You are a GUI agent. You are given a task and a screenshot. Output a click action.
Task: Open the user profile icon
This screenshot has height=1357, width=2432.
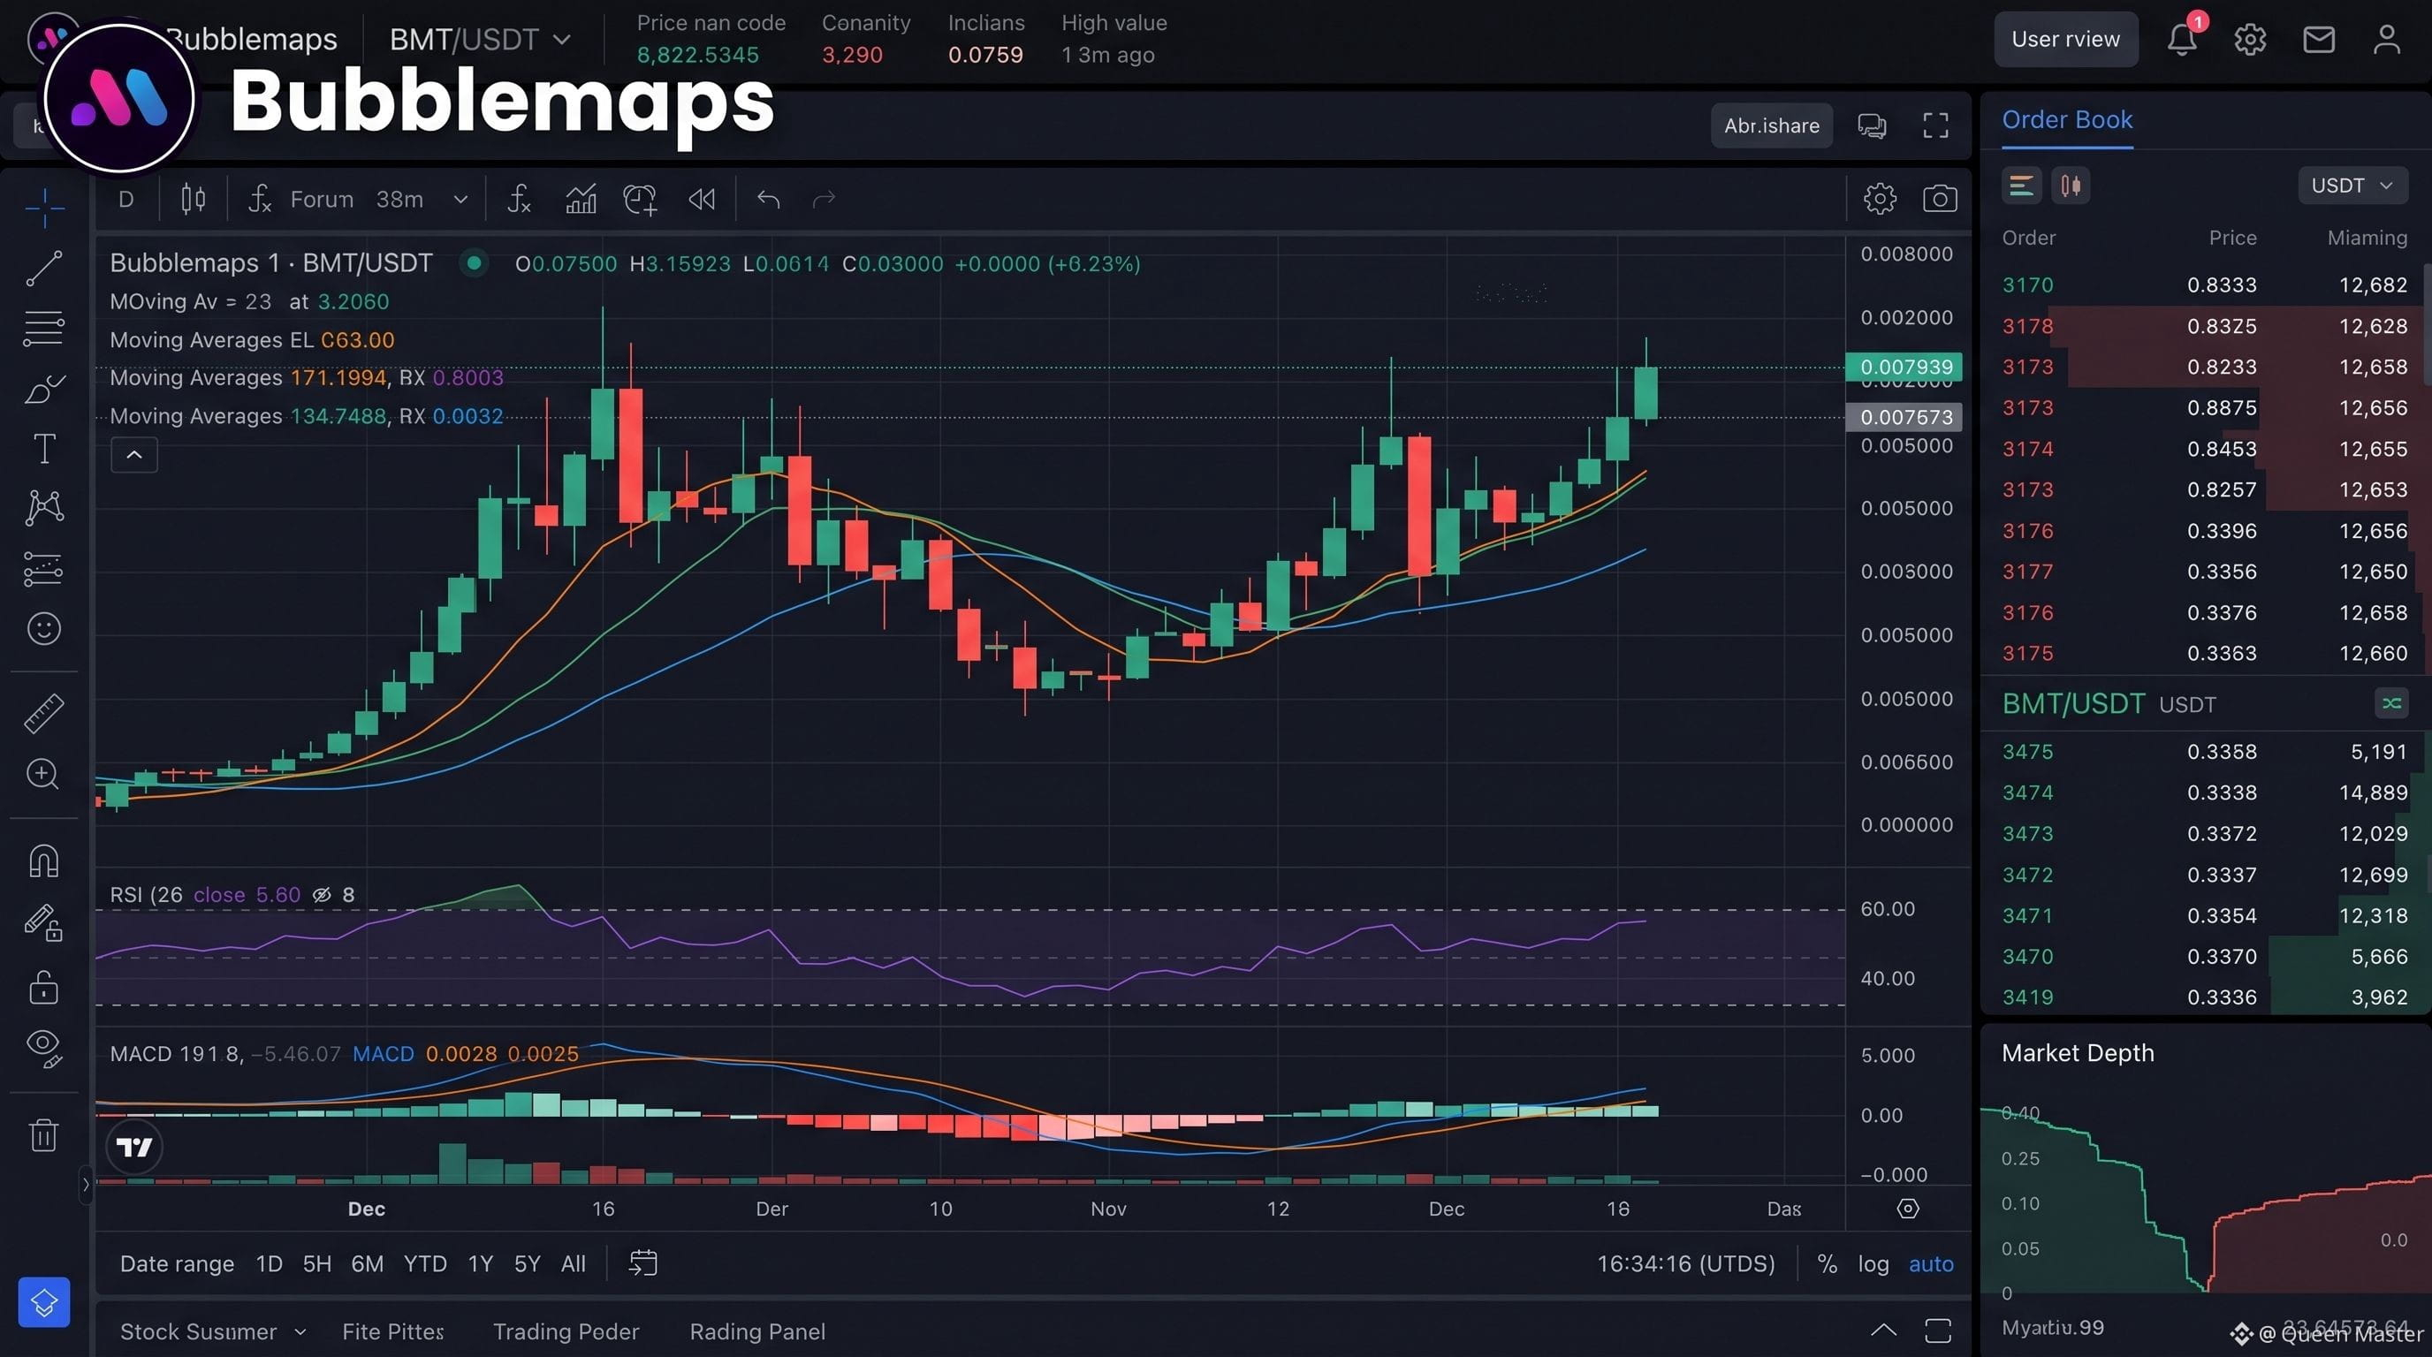point(2387,40)
